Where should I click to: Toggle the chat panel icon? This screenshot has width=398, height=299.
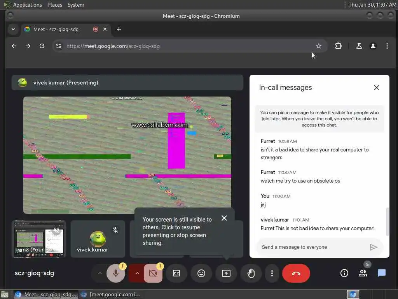pyautogui.click(x=382, y=273)
